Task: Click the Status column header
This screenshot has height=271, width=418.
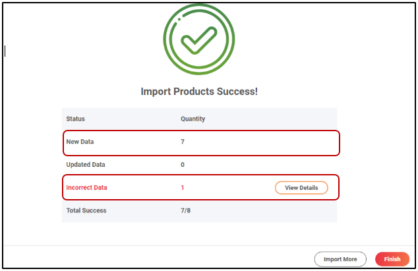Action: 76,119
